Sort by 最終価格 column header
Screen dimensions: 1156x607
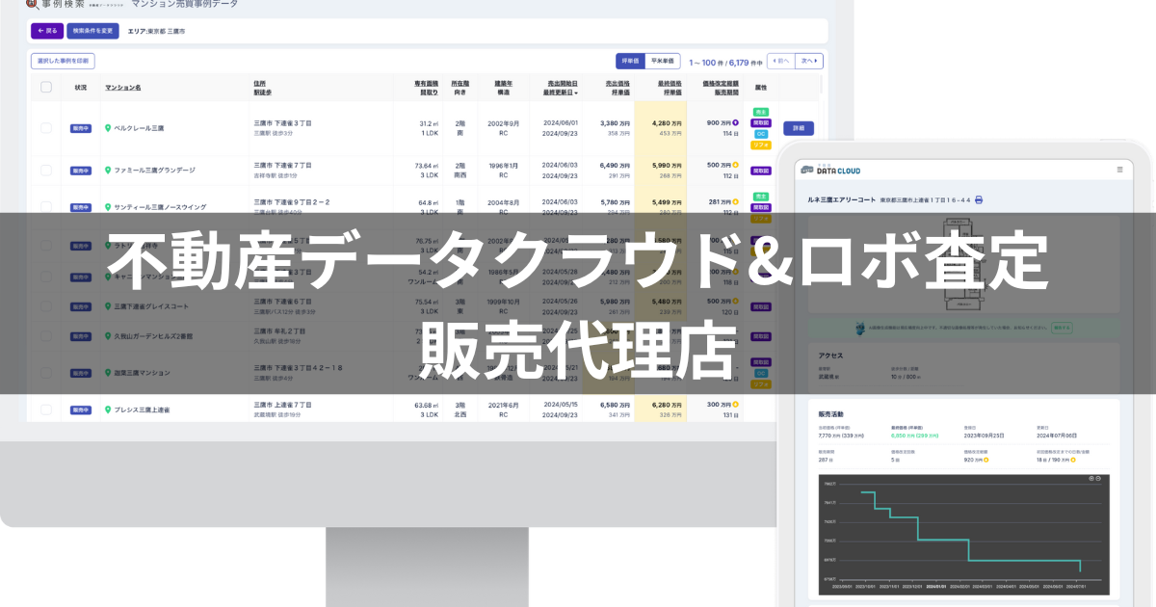pos(670,83)
